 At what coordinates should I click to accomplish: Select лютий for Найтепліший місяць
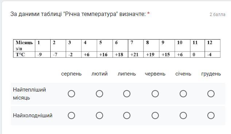pos(99,94)
